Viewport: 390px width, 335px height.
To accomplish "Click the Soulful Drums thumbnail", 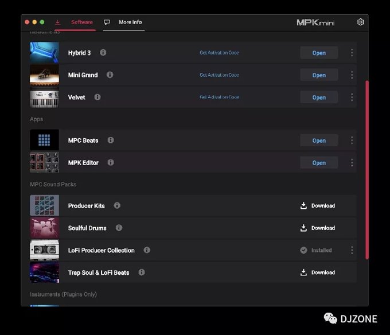I will pyautogui.click(x=44, y=228).
